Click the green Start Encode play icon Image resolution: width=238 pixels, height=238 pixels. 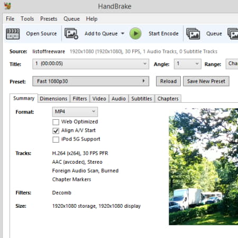(x=135, y=33)
